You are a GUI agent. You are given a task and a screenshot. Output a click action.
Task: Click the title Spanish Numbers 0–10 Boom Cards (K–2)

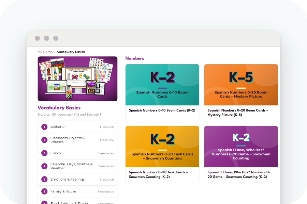point(162,110)
